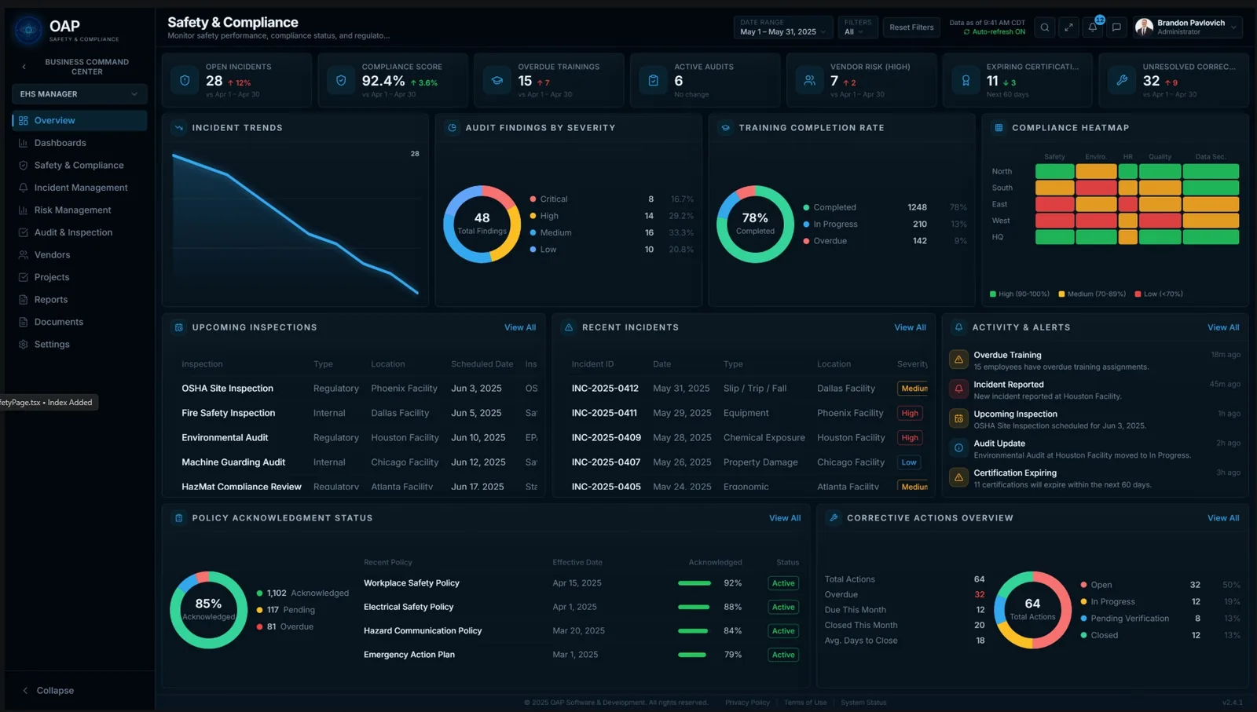Open Settings in the sidebar

click(79, 345)
